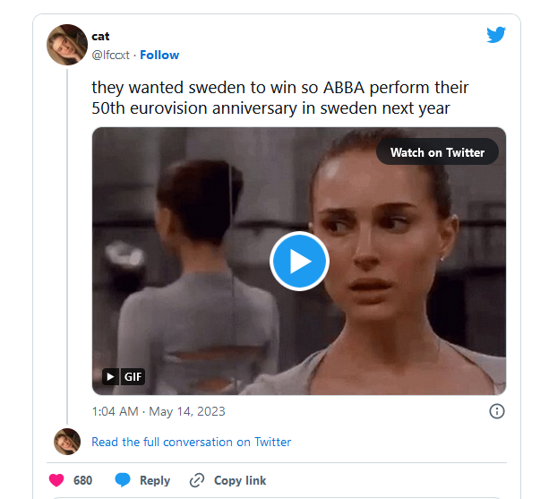Open the cat display name
The width and height of the screenshot is (549, 499).
pyautogui.click(x=100, y=37)
